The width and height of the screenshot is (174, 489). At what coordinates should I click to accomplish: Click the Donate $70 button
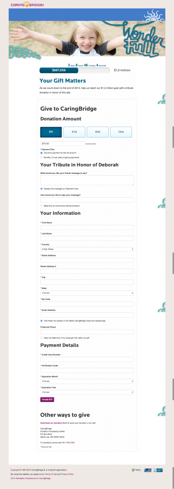tap(47, 400)
